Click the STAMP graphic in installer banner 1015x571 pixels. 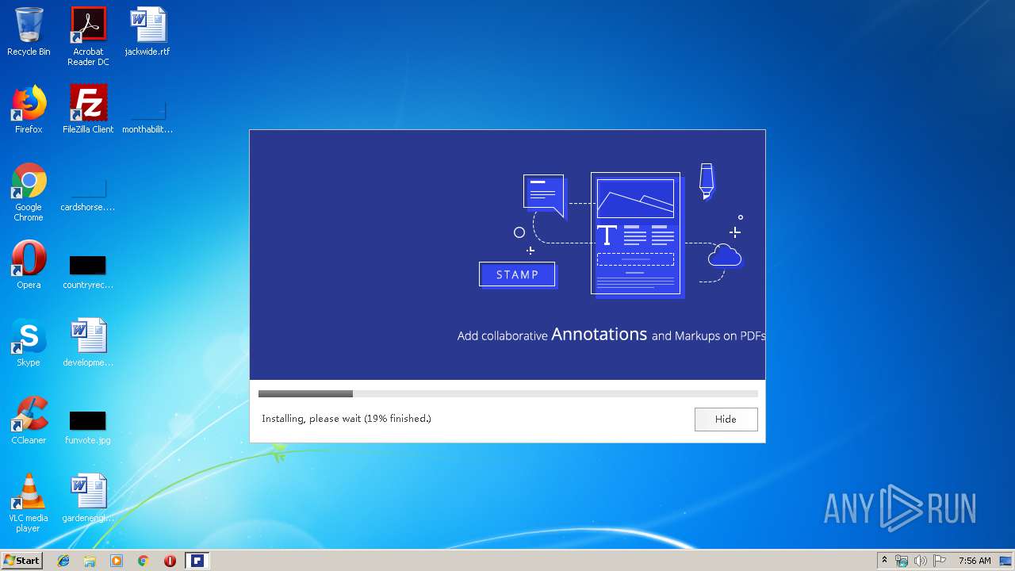pyautogui.click(x=517, y=274)
